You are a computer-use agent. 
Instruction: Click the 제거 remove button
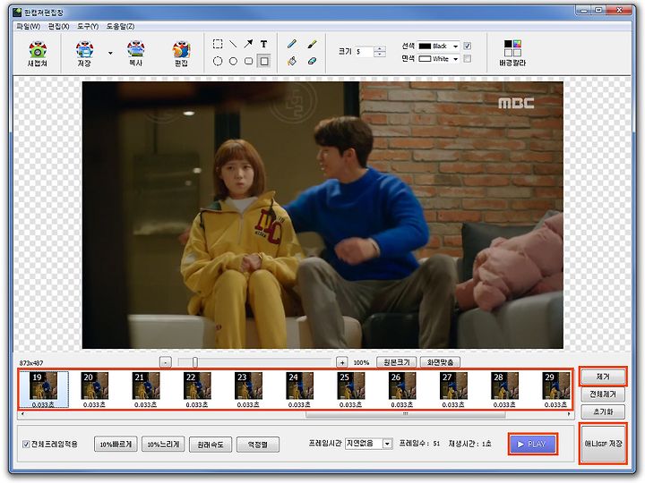pyautogui.click(x=603, y=377)
